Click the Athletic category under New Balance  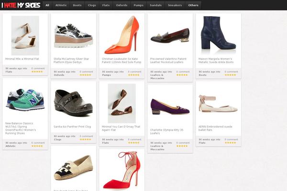point(11,146)
